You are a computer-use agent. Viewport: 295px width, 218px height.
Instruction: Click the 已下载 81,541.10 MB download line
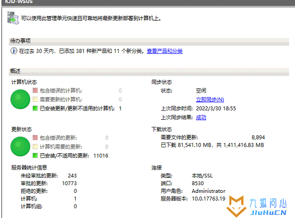pyautogui.click(x=212, y=145)
